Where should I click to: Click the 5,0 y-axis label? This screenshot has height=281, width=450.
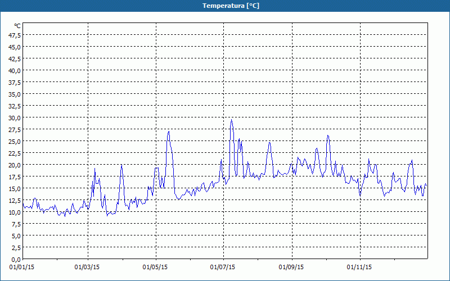point(16,236)
